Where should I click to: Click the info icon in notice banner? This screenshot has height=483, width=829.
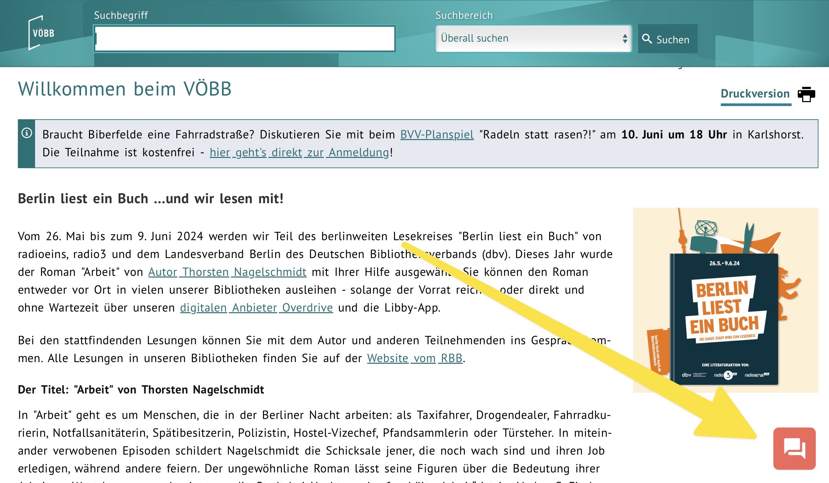click(x=27, y=133)
